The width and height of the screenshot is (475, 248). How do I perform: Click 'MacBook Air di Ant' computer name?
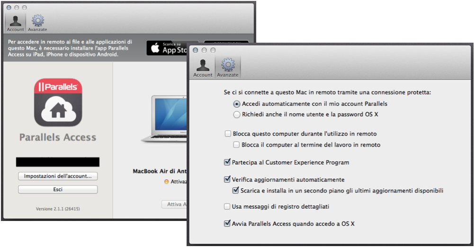[x=160, y=171]
